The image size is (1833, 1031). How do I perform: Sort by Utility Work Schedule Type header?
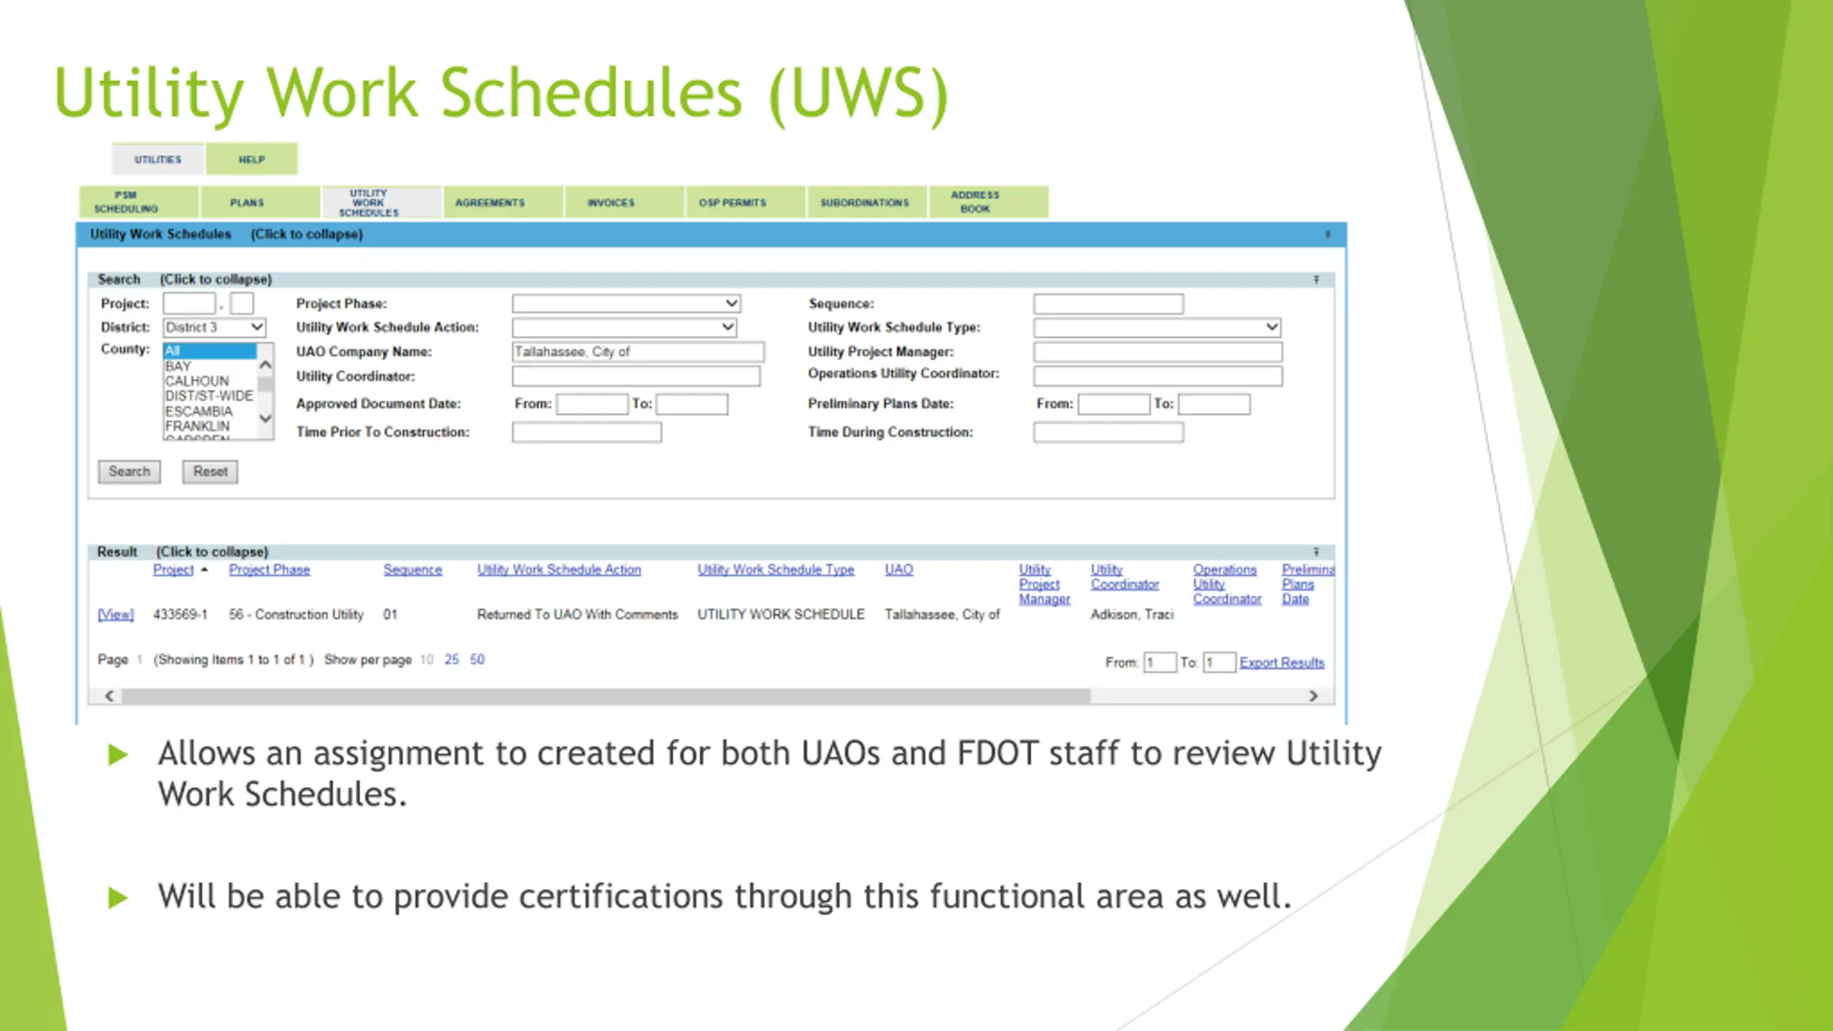pos(776,569)
